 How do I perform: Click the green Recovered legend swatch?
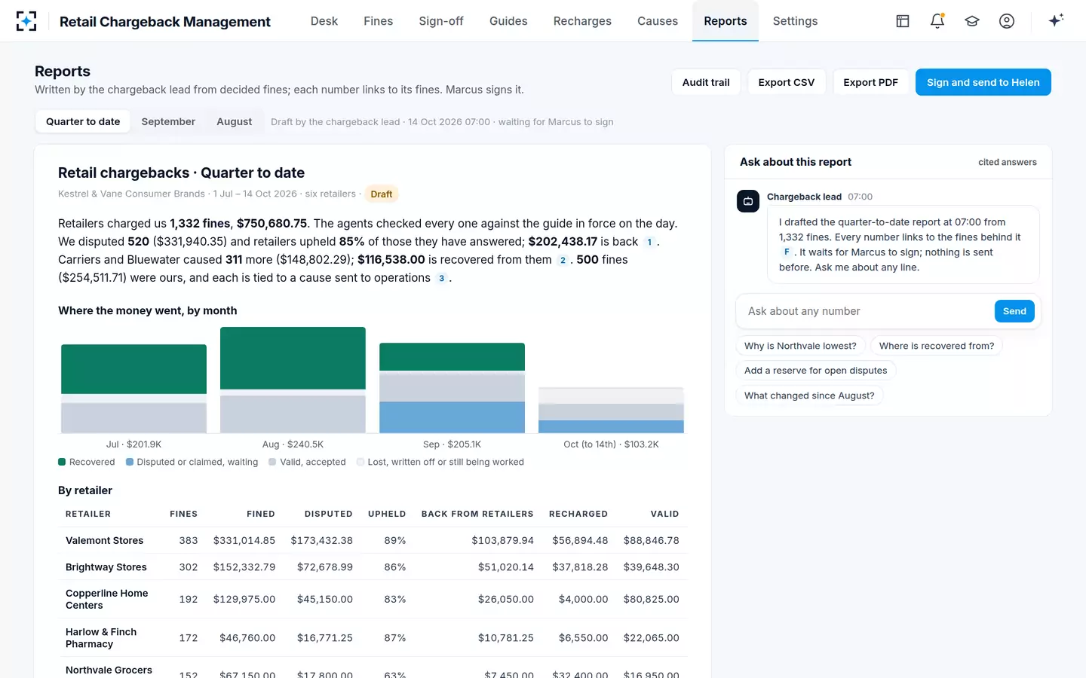[x=62, y=462]
